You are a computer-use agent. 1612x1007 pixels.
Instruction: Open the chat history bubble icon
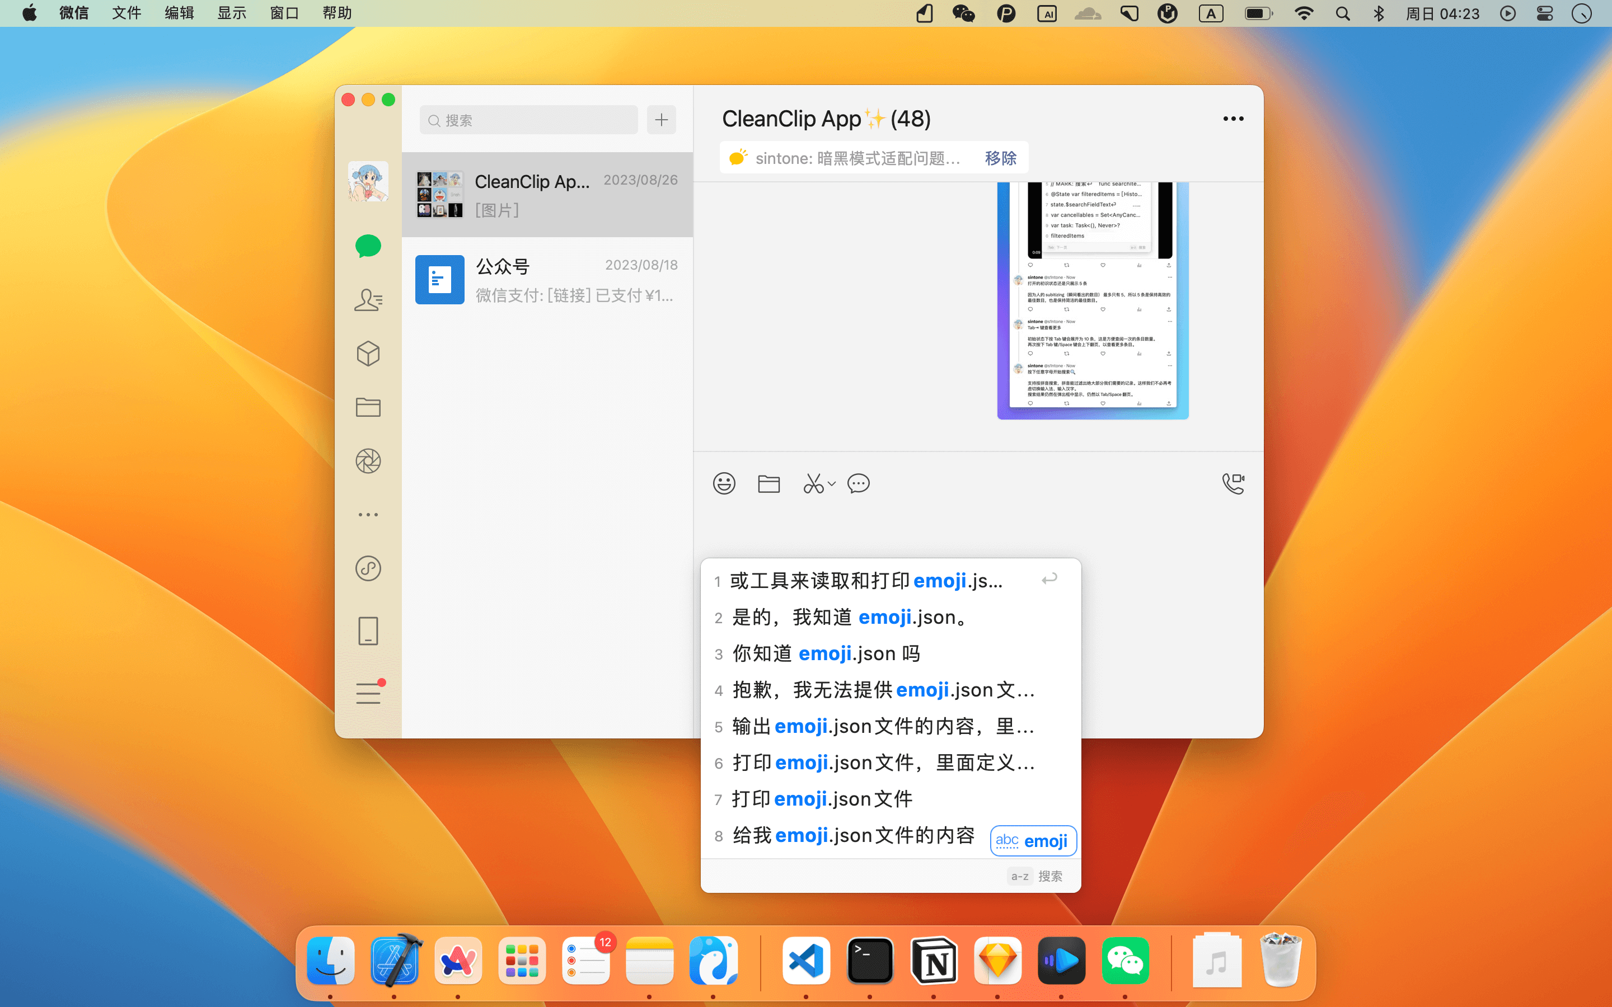858,483
